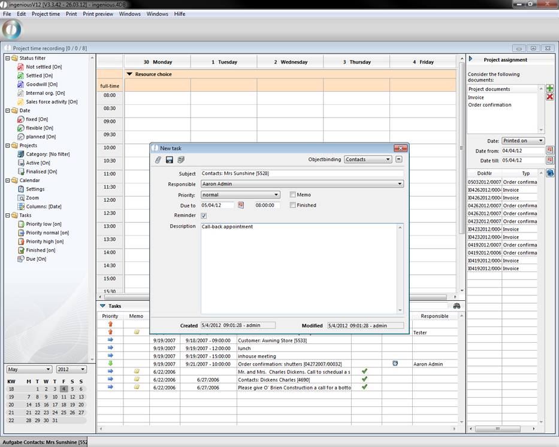The width and height of the screenshot is (559, 447).
Task: Enable the Memo checkbox
Action: (292, 195)
